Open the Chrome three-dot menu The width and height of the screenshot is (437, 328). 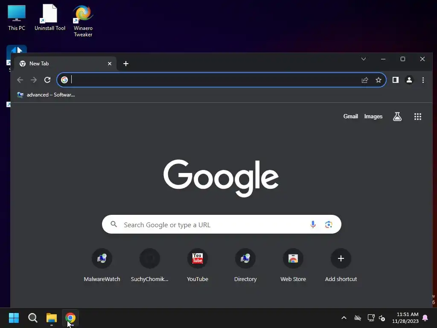(423, 80)
